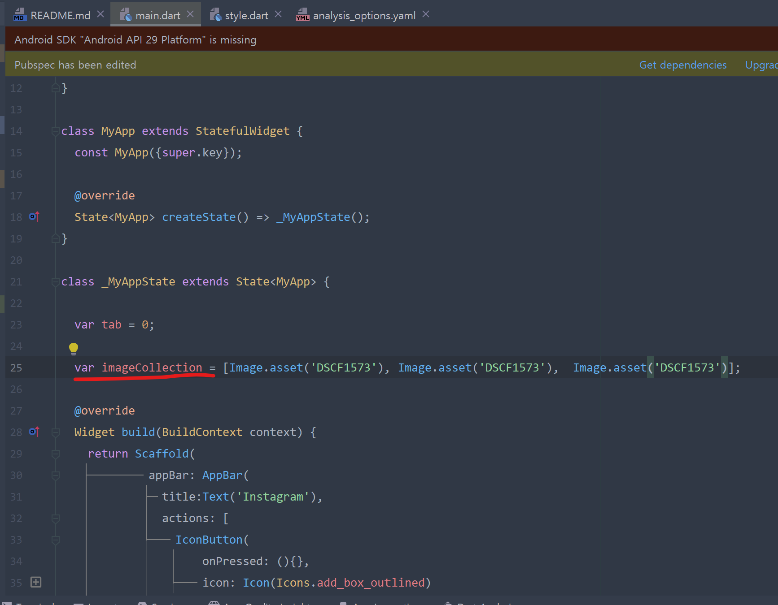The height and width of the screenshot is (605, 778).
Task: Click the IconButton constructor call
Action: 209,540
